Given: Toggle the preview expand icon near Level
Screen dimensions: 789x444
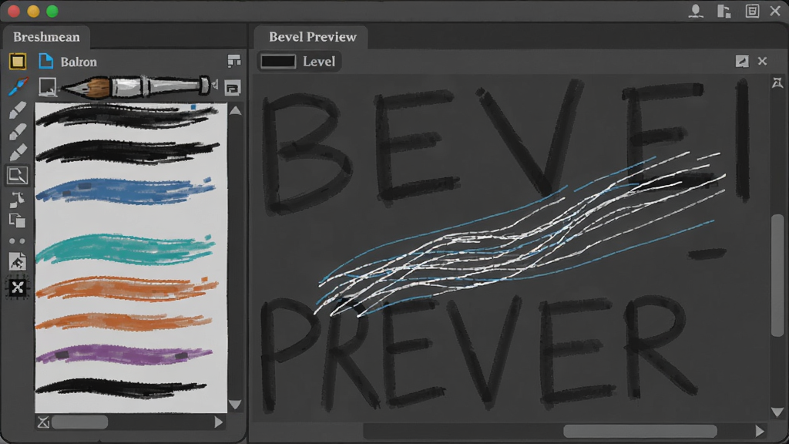Looking at the screenshot, I should [742, 62].
